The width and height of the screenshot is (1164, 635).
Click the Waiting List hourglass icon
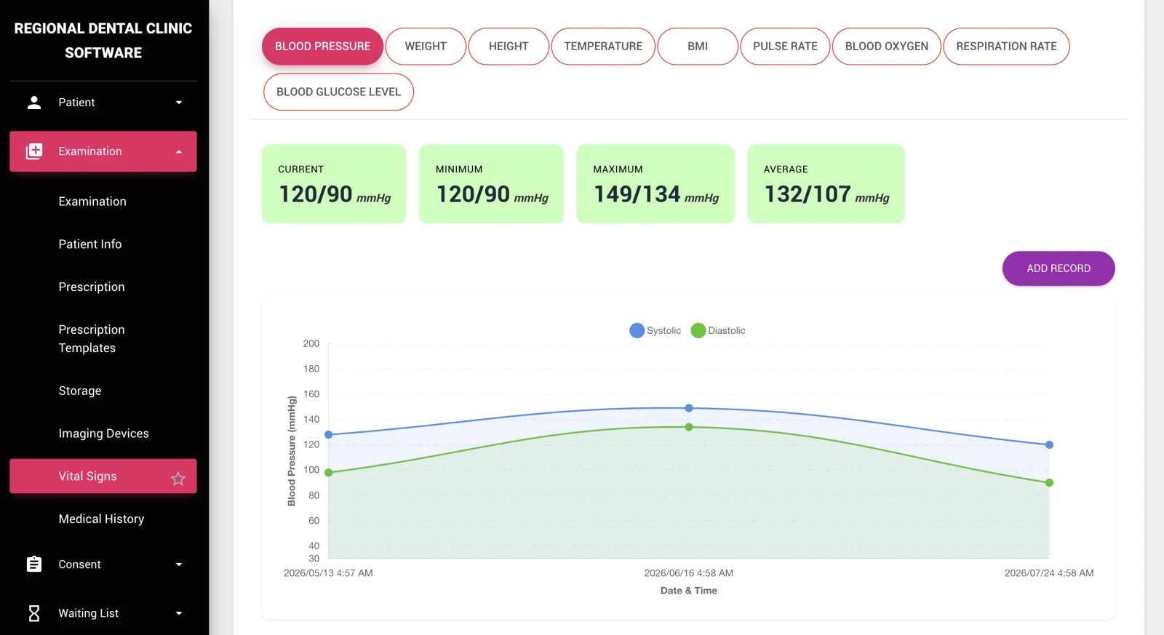point(34,613)
